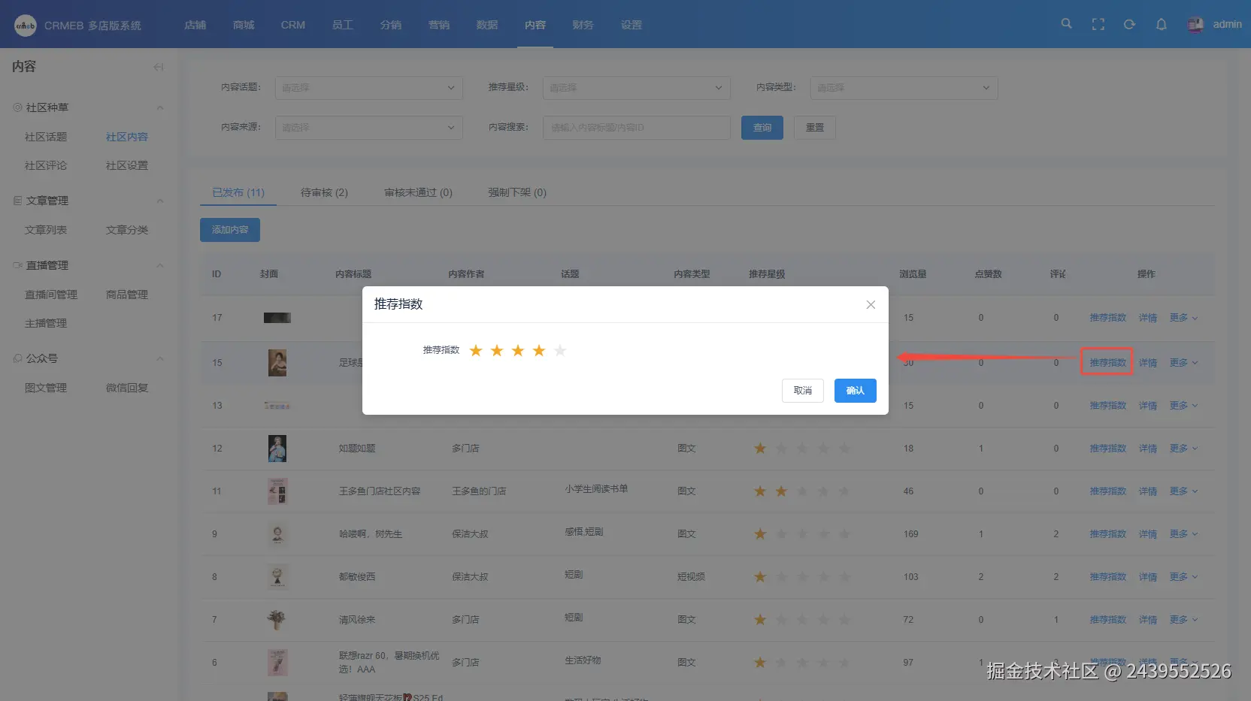Click the 添加内容 button
The height and width of the screenshot is (701, 1251).
point(230,230)
